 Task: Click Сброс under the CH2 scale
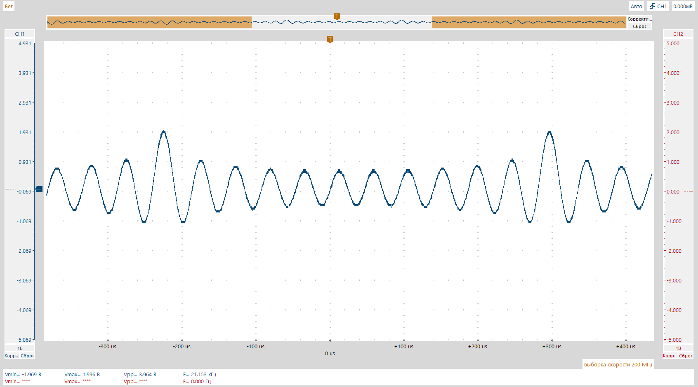pyautogui.click(x=686, y=356)
